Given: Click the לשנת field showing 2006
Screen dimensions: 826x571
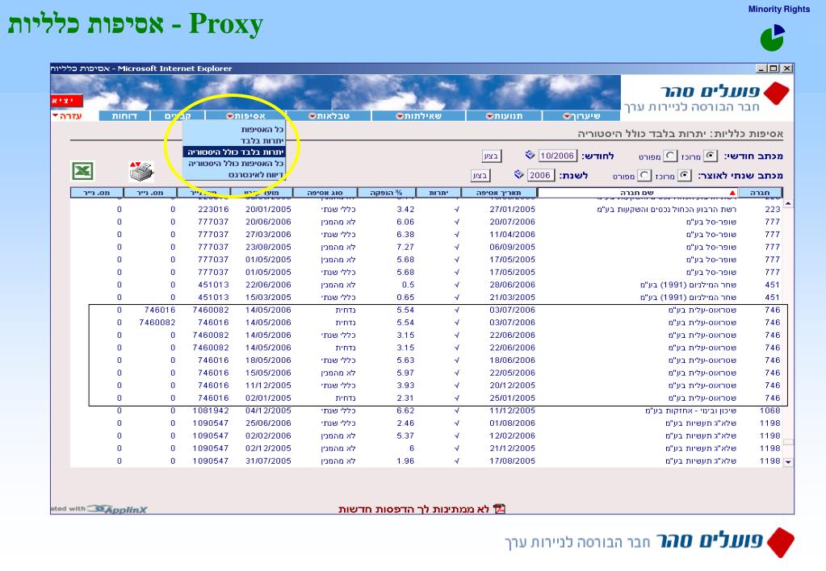Looking at the screenshot, I should pos(540,175).
